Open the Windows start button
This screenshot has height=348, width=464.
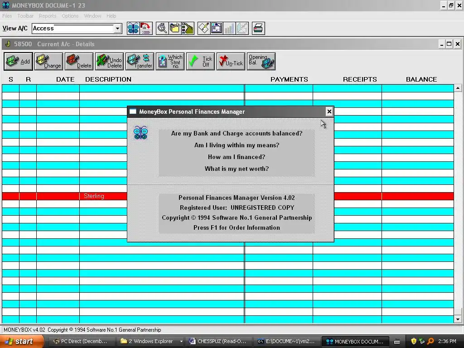[x=22, y=342]
